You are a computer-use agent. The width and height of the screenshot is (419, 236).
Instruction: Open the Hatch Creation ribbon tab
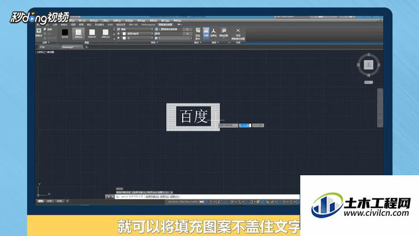(166, 25)
